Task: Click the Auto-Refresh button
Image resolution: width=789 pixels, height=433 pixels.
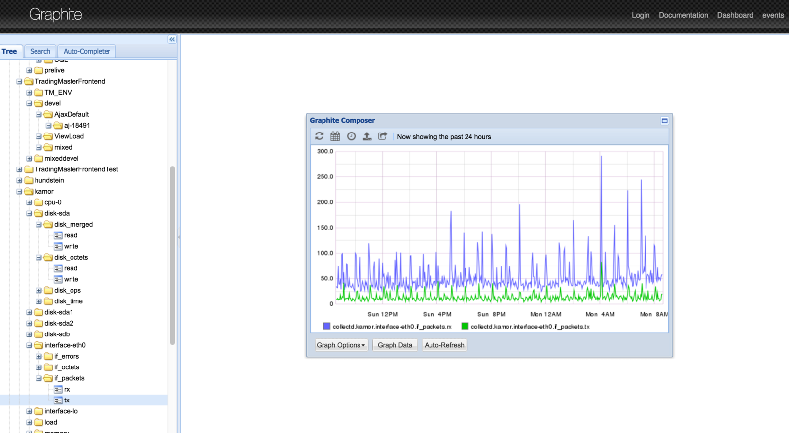Action: 444,345
